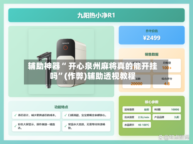This screenshot has height=144, width=193.
Task: Click the 销售数据 heading
Action: [152, 54]
